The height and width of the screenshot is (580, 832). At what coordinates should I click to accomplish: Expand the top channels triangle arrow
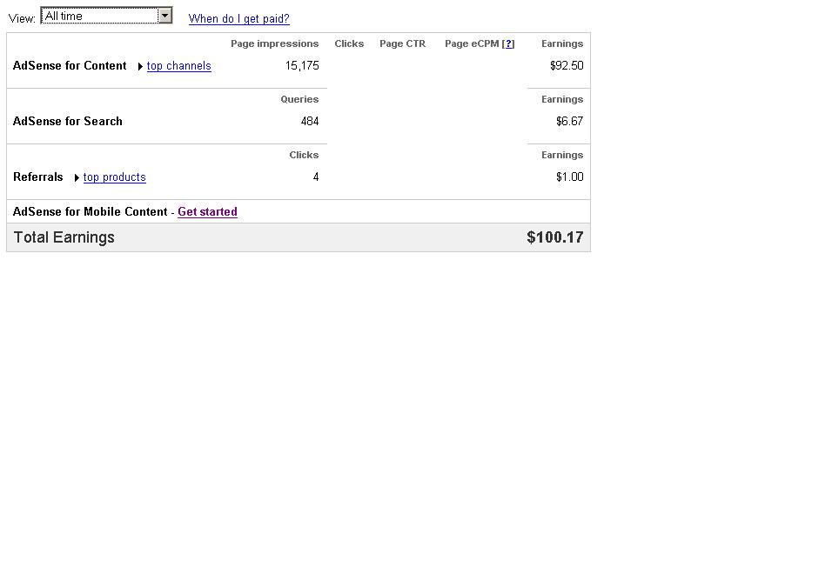pos(140,66)
